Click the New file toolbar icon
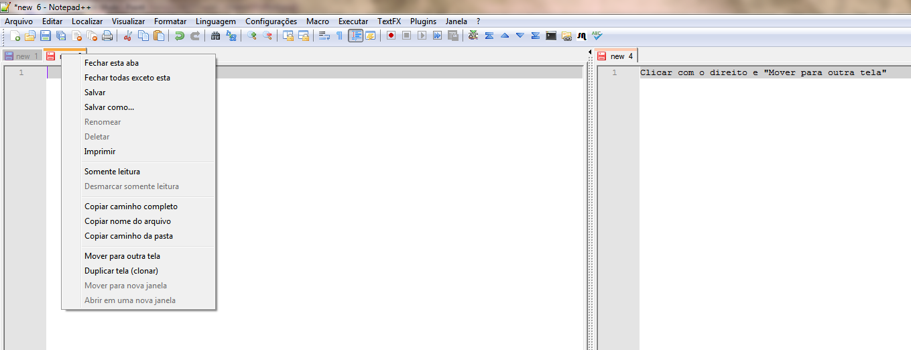This screenshot has width=911, height=350. pos(15,36)
